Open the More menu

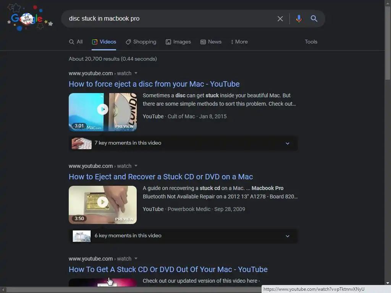pos(239,42)
